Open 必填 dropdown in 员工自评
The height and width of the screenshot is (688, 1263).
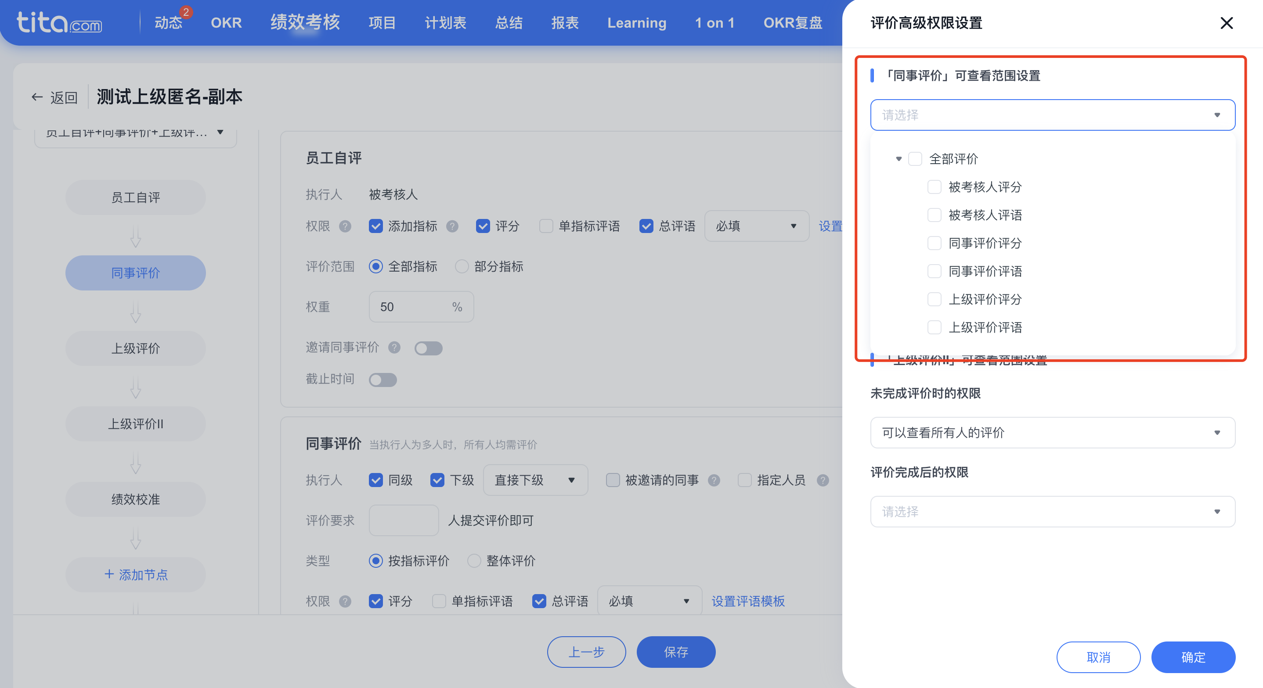point(757,226)
